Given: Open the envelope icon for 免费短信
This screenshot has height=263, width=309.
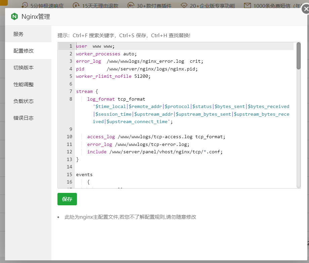Looking at the screenshot, I should (x=247, y=5).
